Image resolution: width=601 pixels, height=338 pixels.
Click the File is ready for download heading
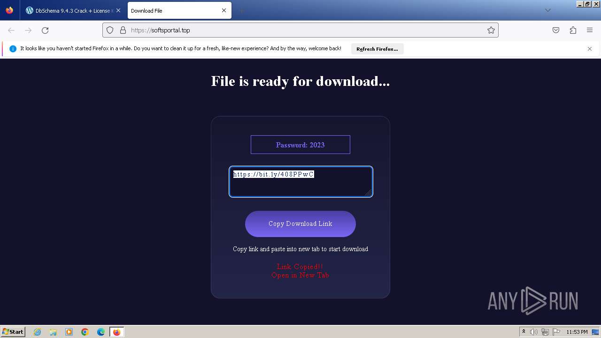coord(300,81)
